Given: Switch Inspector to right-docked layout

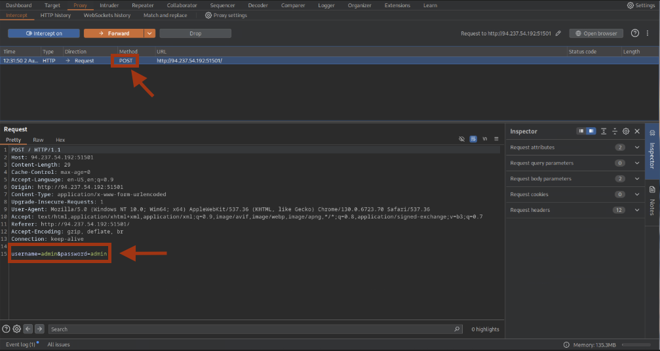Looking at the screenshot, I should (x=591, y=131).
